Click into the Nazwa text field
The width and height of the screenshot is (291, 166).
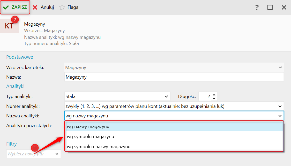174,77
